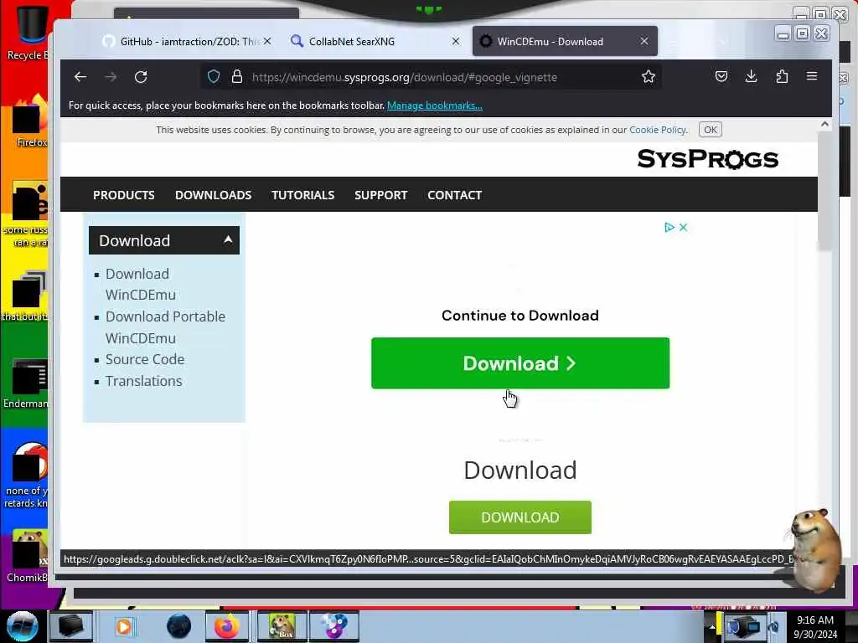This screenshot has height=643, width=858.
Task: Open the dark globe taskbar icon
Action: coord(178,626)
